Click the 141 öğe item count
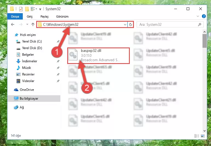The width and height of the screenshot is (211, 146). pyautogui.click(x=16, y=136)
